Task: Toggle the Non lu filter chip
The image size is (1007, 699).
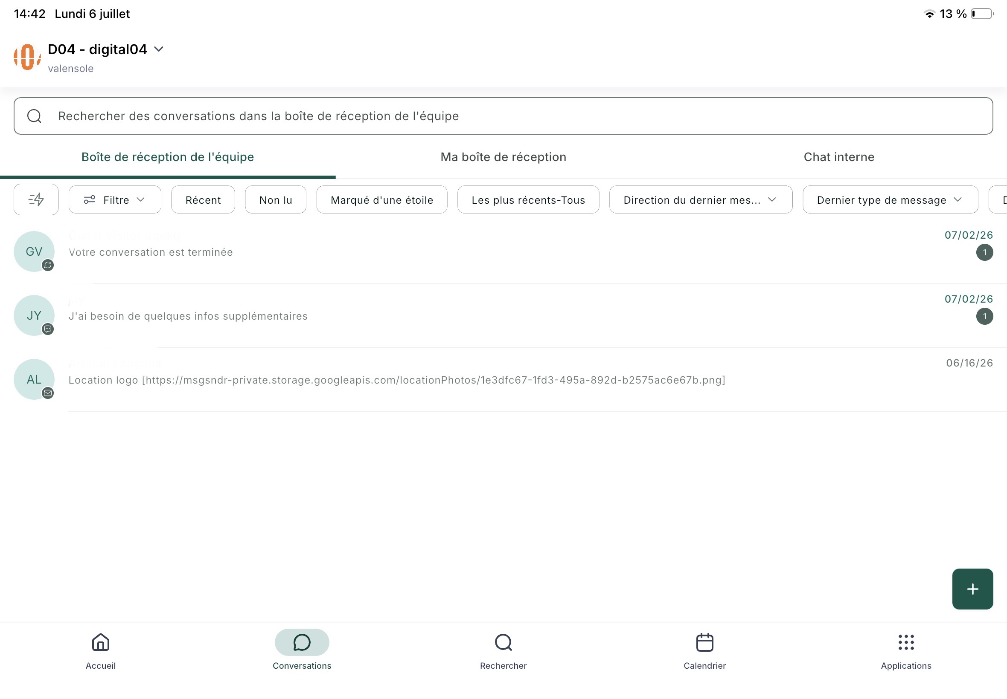Action: click(x=275, y=200)
